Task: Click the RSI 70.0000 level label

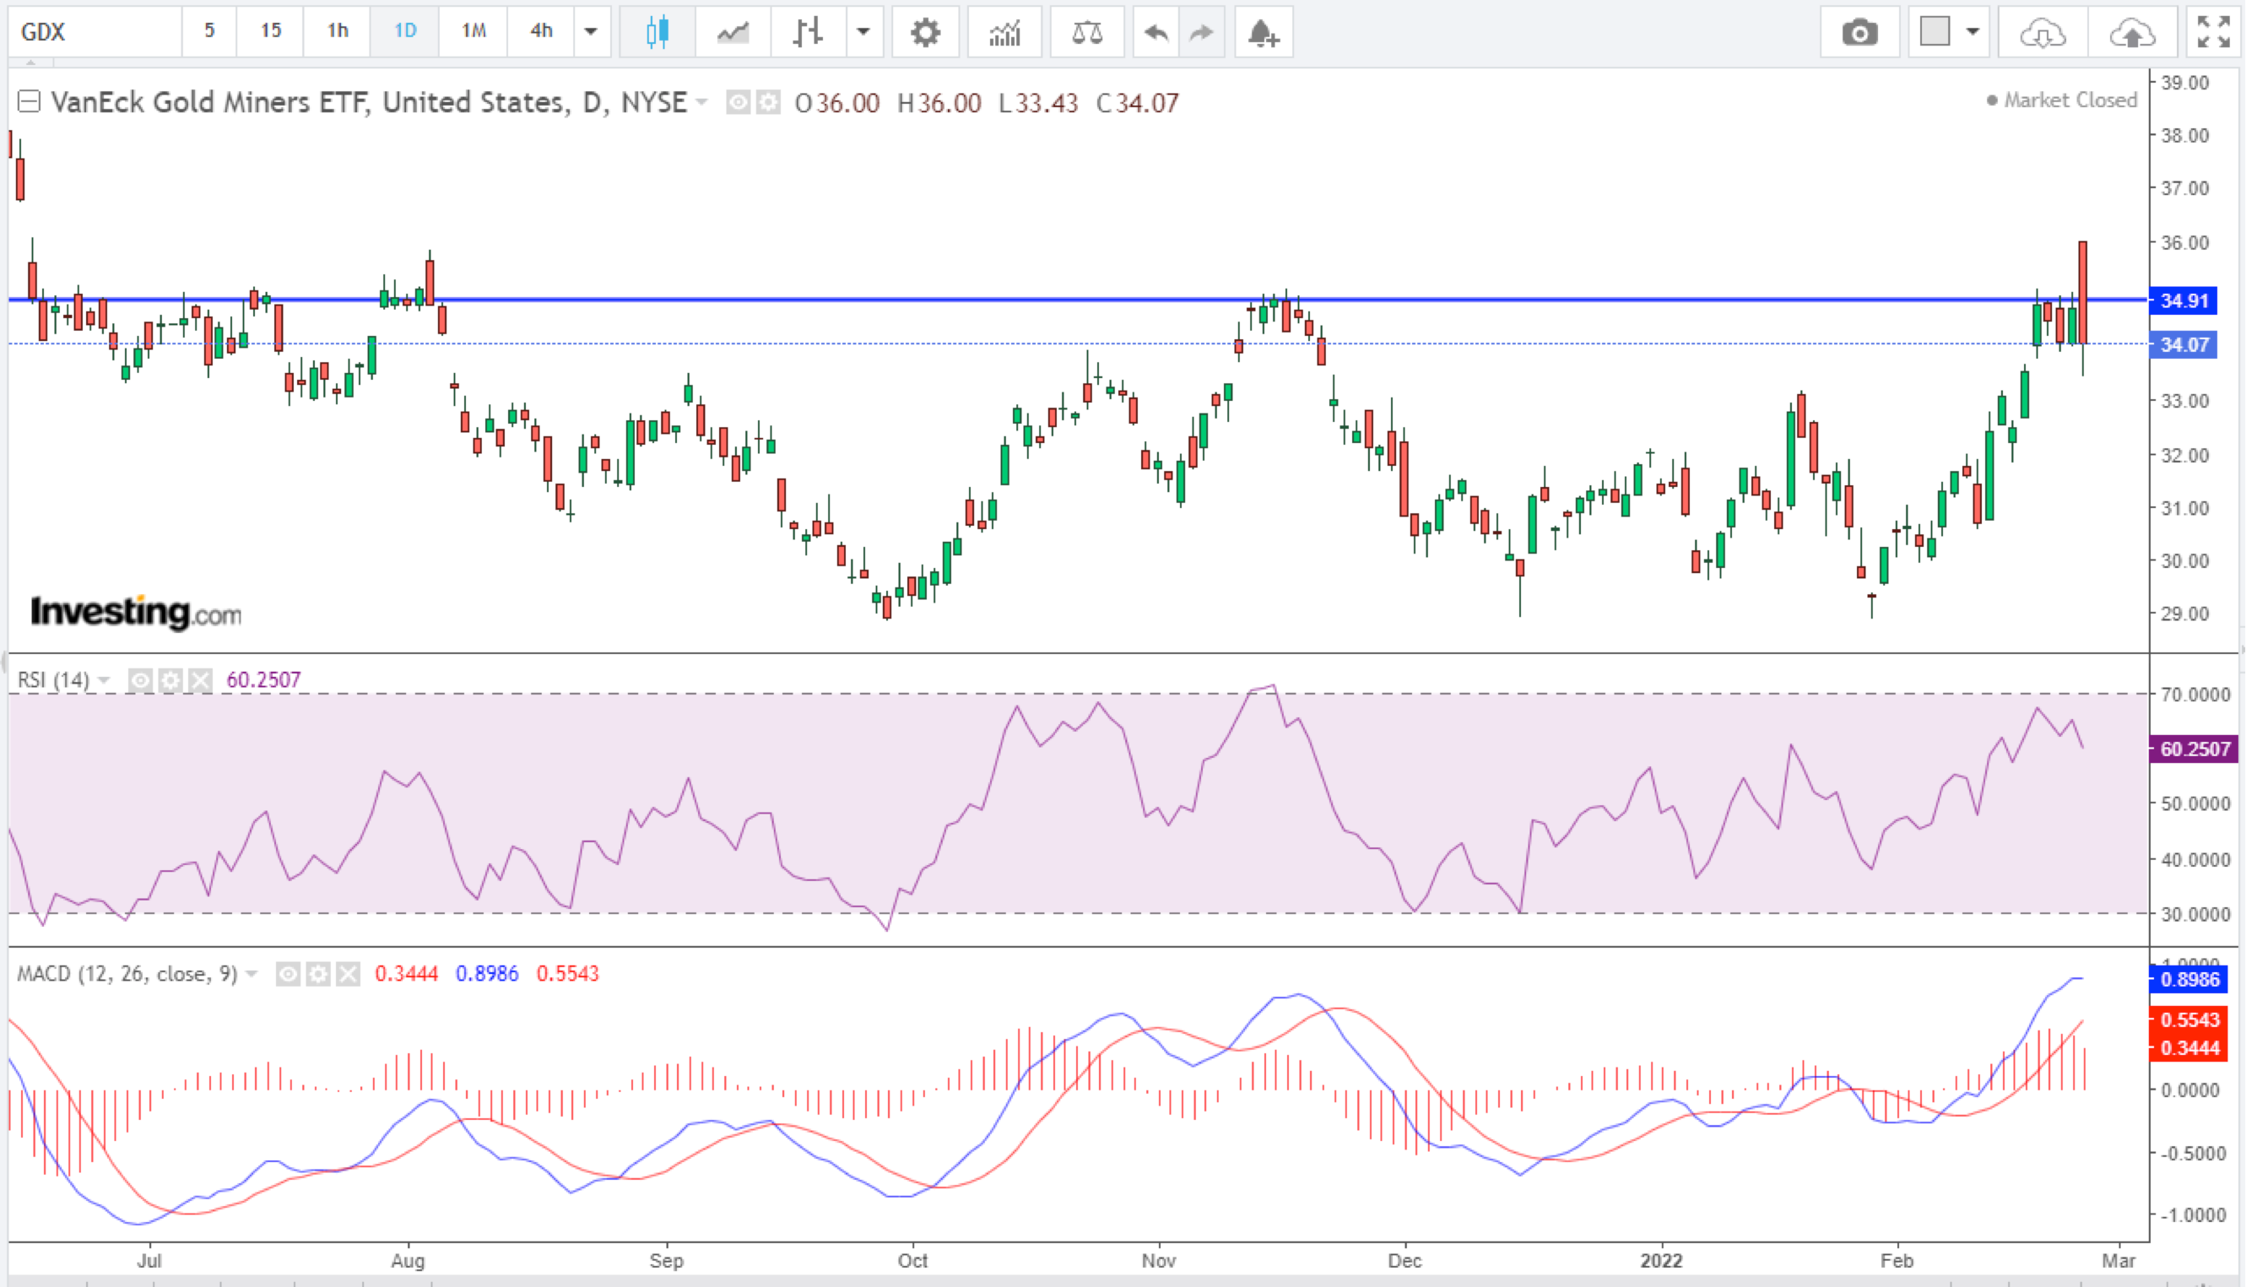Action: tap(2195, 695)
